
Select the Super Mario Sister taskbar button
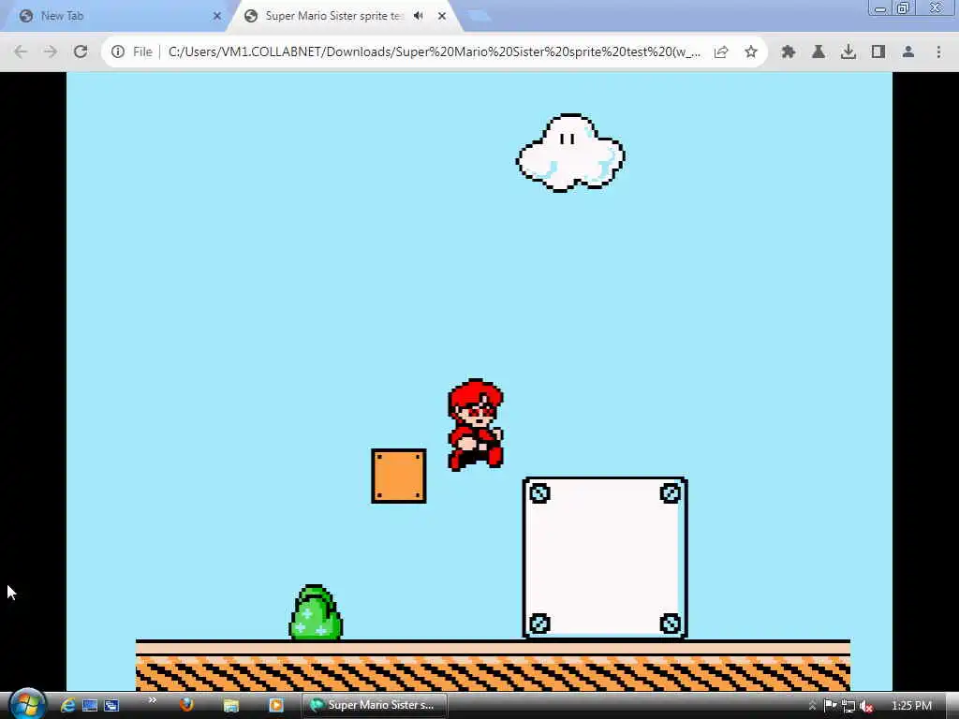374,705
